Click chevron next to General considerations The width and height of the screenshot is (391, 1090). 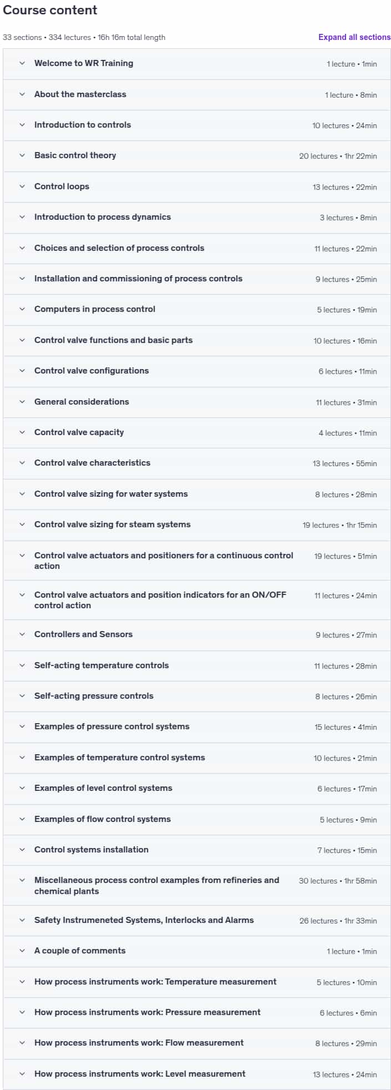pyautogui.click(x=22, y=402)
